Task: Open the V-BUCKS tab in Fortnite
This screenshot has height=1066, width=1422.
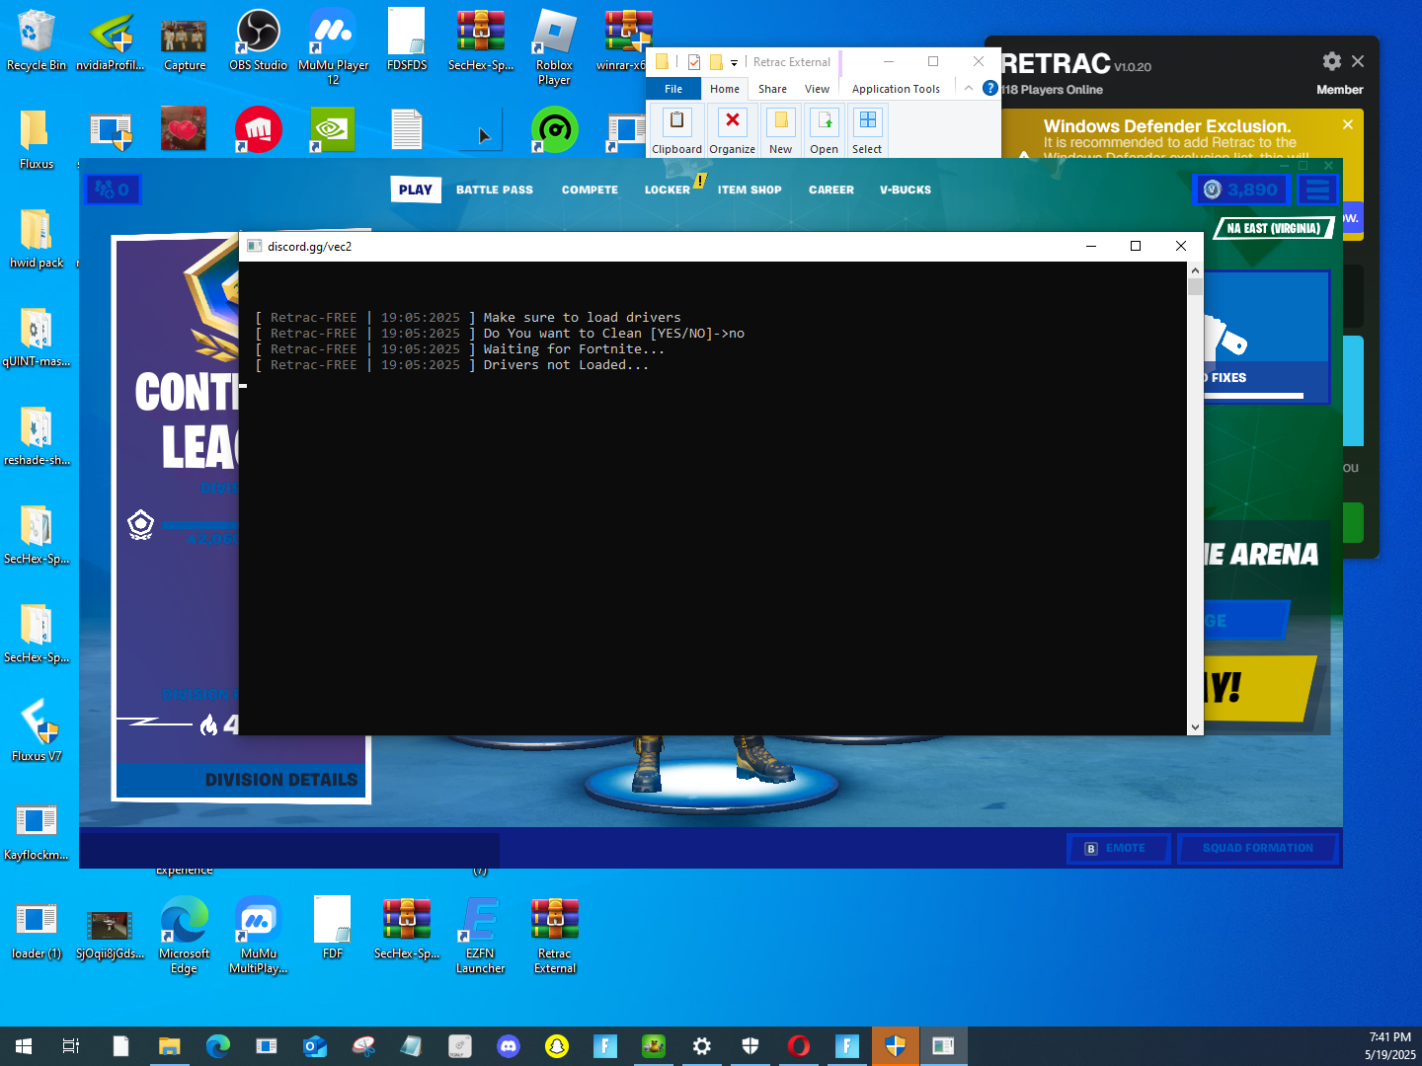Action: [906, 190]
